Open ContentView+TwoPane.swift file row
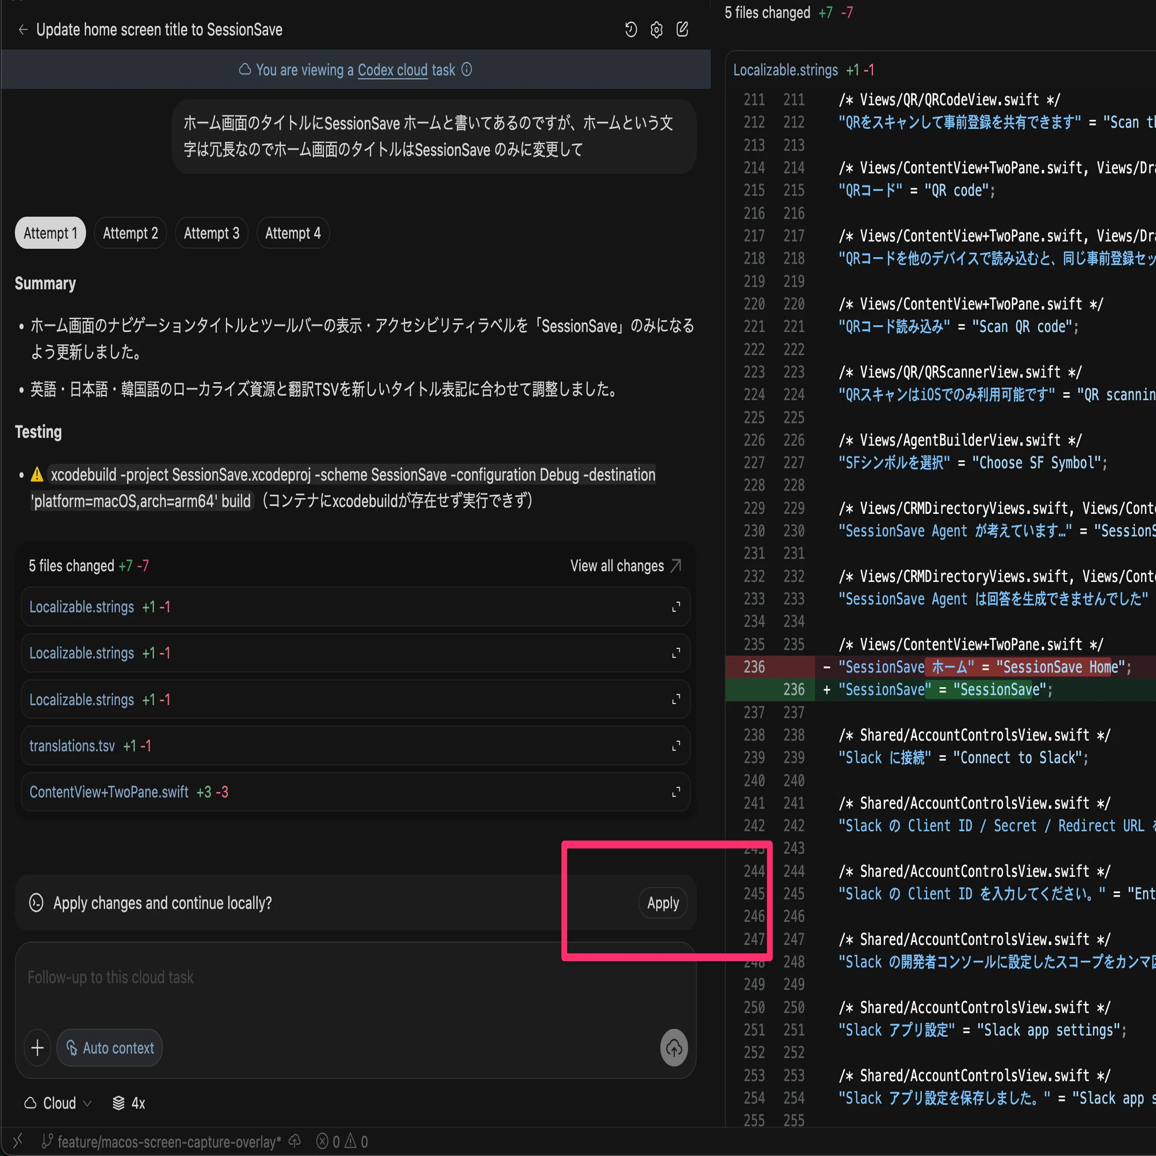This screenshot has width=1156, height=1156. [355, 792]
